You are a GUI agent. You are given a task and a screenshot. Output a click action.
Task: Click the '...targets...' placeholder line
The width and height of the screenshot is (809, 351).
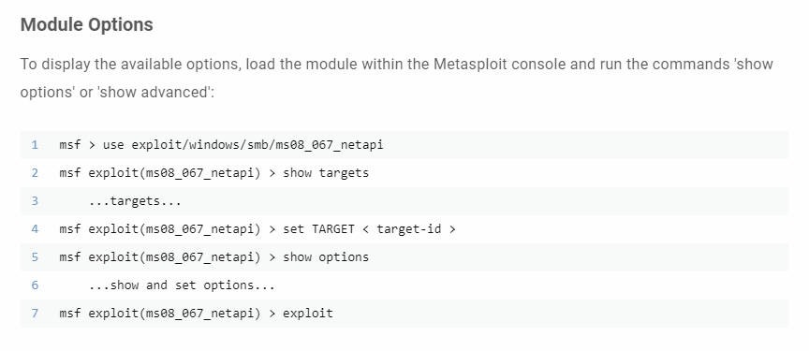click(135, 201)
